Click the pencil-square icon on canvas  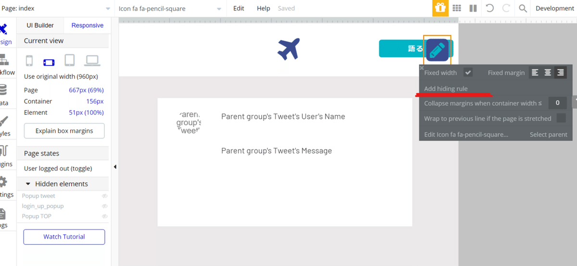pos(437,50)
